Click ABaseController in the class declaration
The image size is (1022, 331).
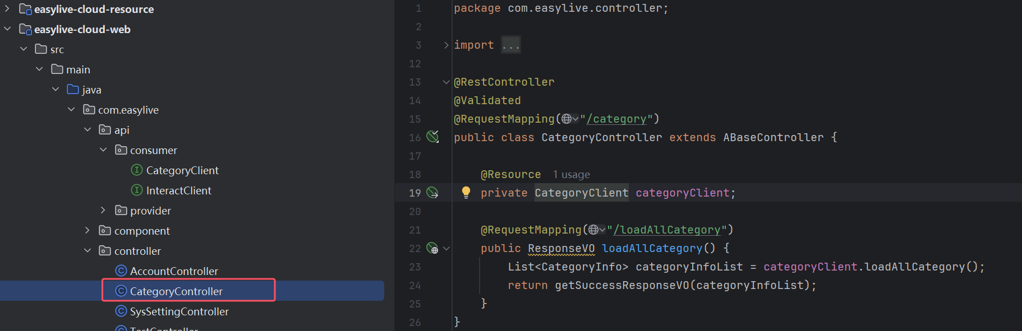[x=774, y=137]
